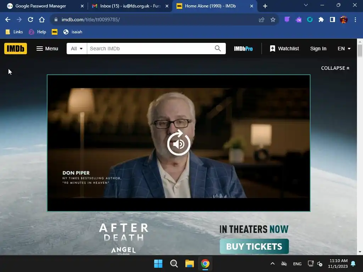Open the Windows Start menu
The image size is (363, 272).
point(158,263)
